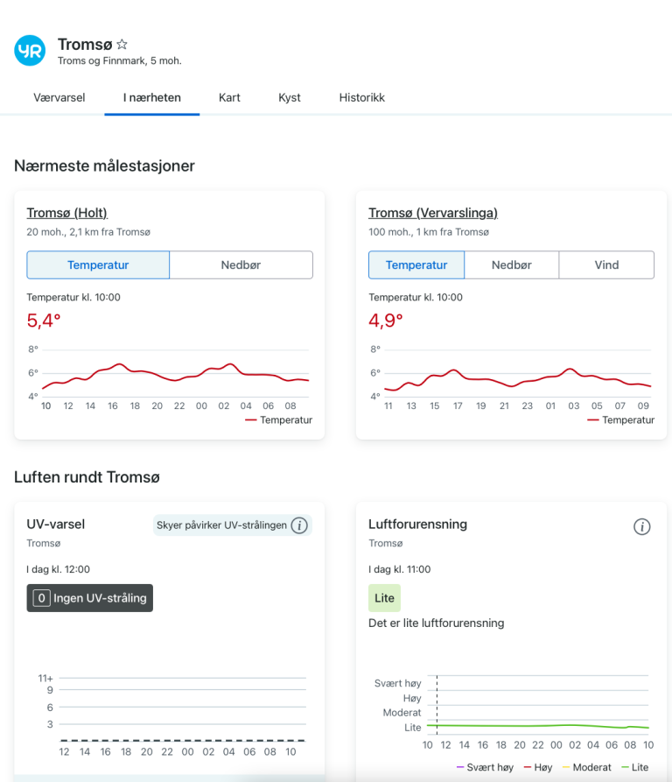Click 'Svært høy' legend entry

click(485, 767)
